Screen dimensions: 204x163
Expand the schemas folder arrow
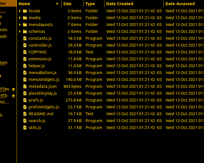coord(20,31)
